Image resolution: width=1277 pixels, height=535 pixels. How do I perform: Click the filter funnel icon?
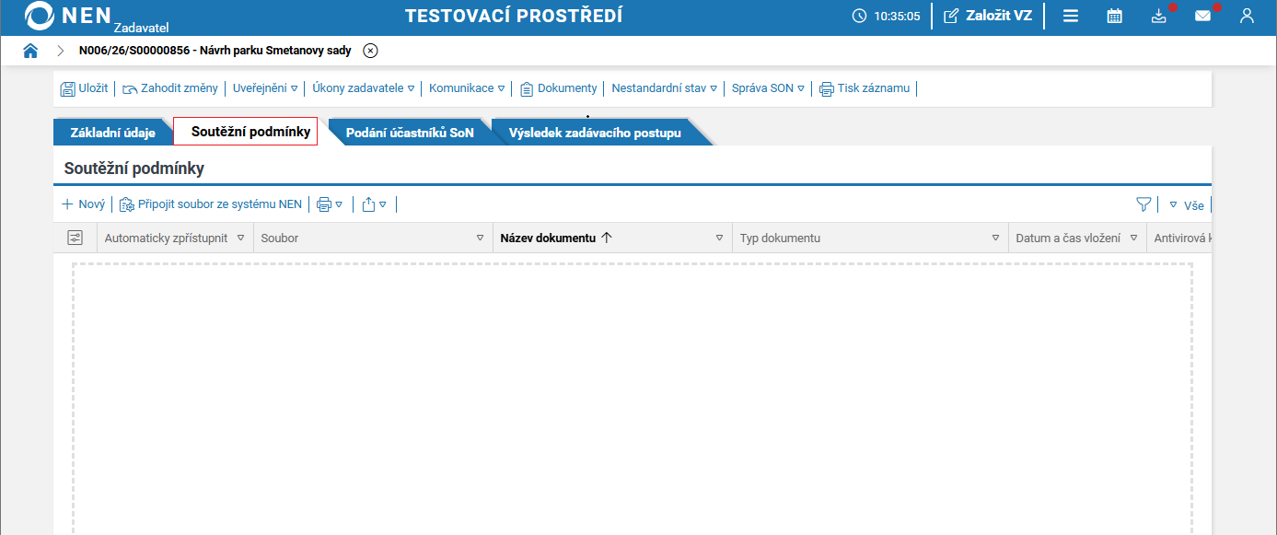tap(1143, 204)
